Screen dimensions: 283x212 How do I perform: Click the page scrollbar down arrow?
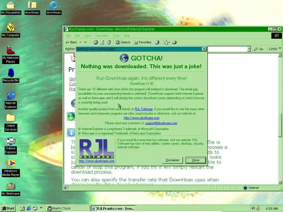click(x=280, y=182)
